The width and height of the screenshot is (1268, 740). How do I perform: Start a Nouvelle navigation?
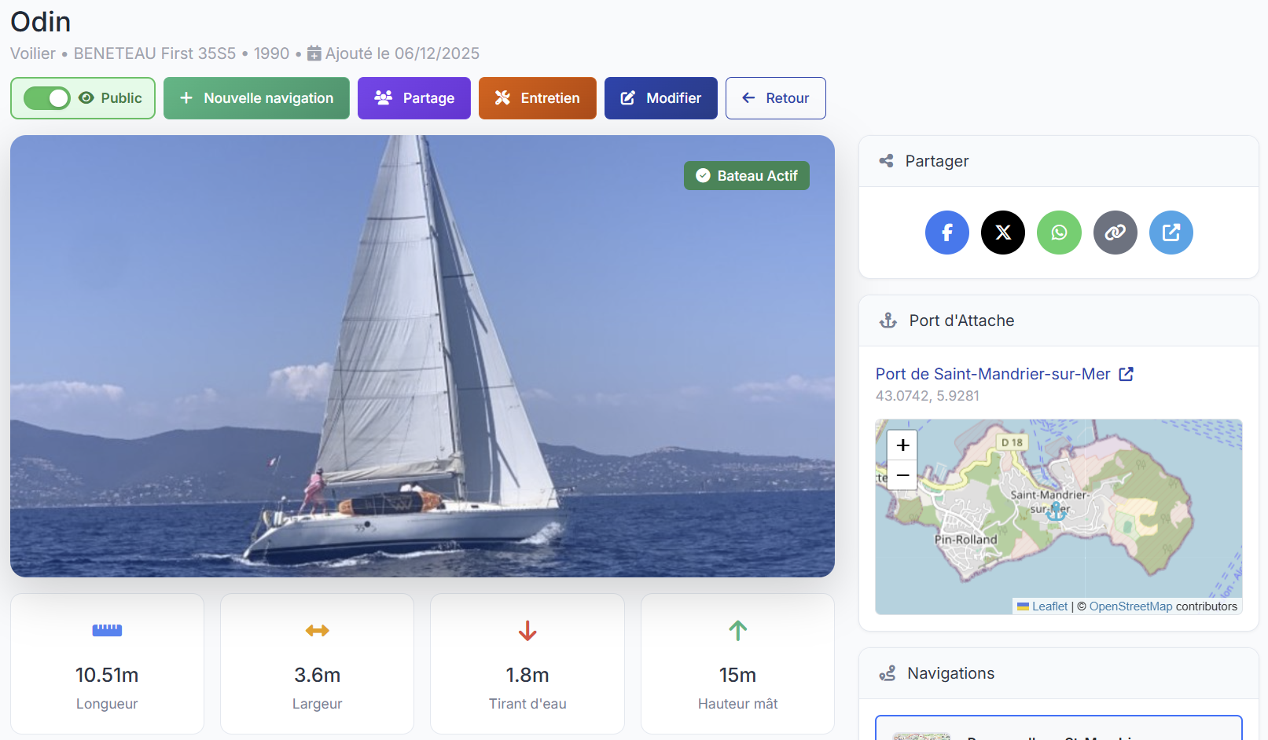click(255, 97)
